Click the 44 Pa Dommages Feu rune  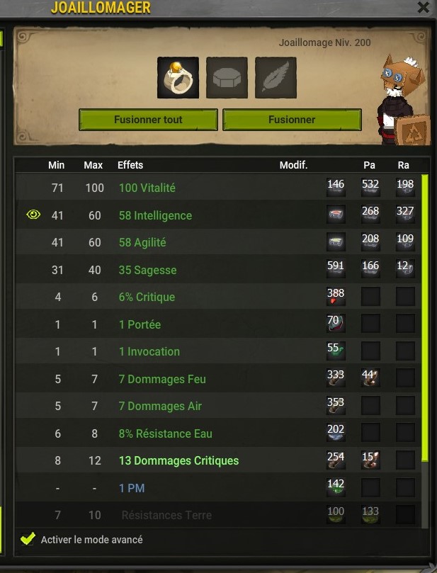370,378
